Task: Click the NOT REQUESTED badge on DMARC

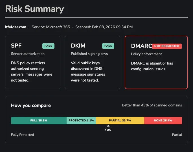Action: click(167, 46)
